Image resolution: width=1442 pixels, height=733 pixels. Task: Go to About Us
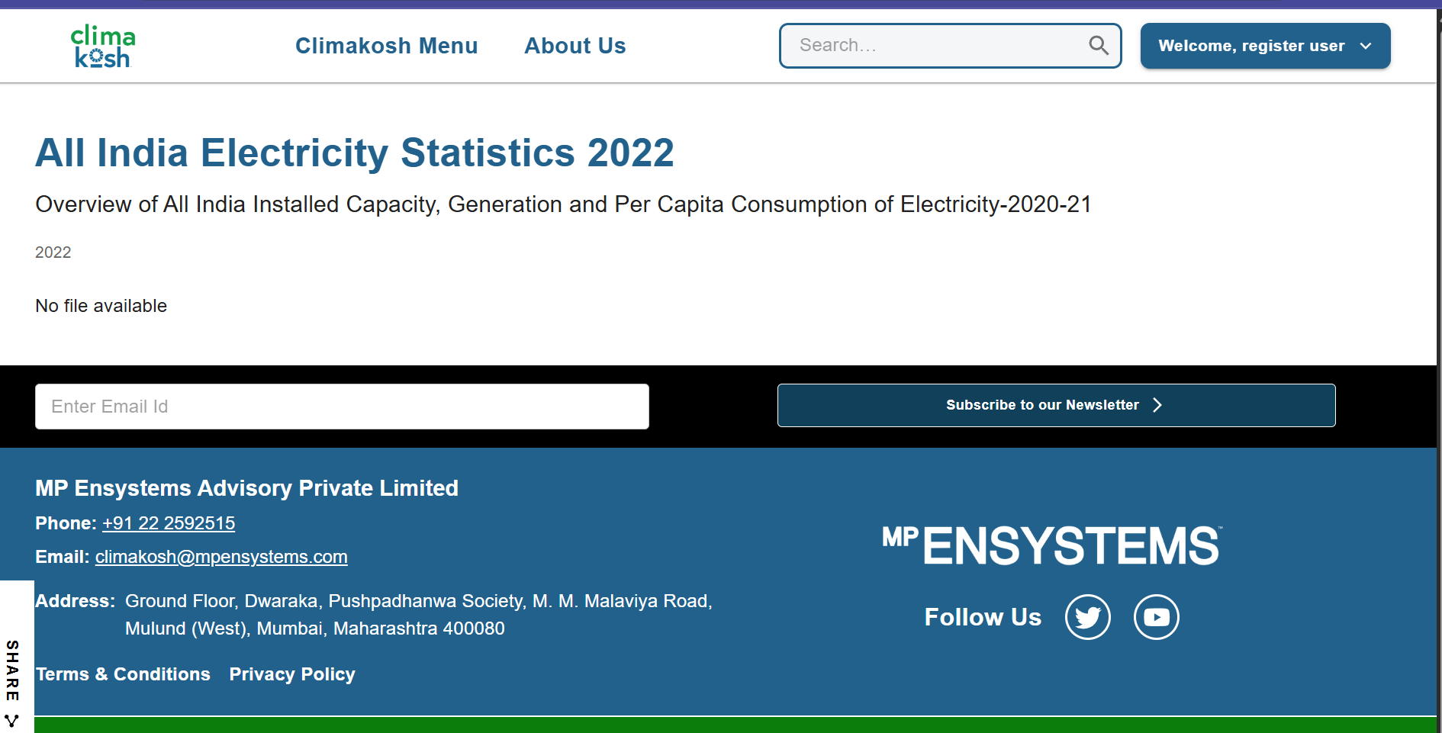click(575, 46)
